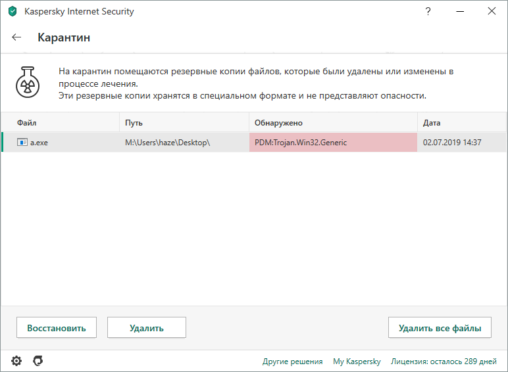Click Удалить все файлы button
Viewport: 508px width, 372px height.
coord(440,327)
